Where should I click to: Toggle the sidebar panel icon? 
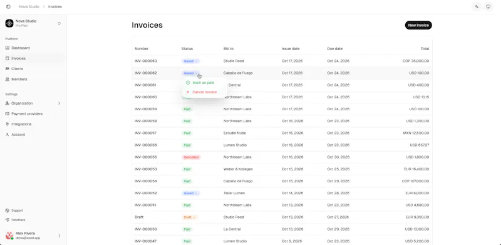(x=8, y=7)
